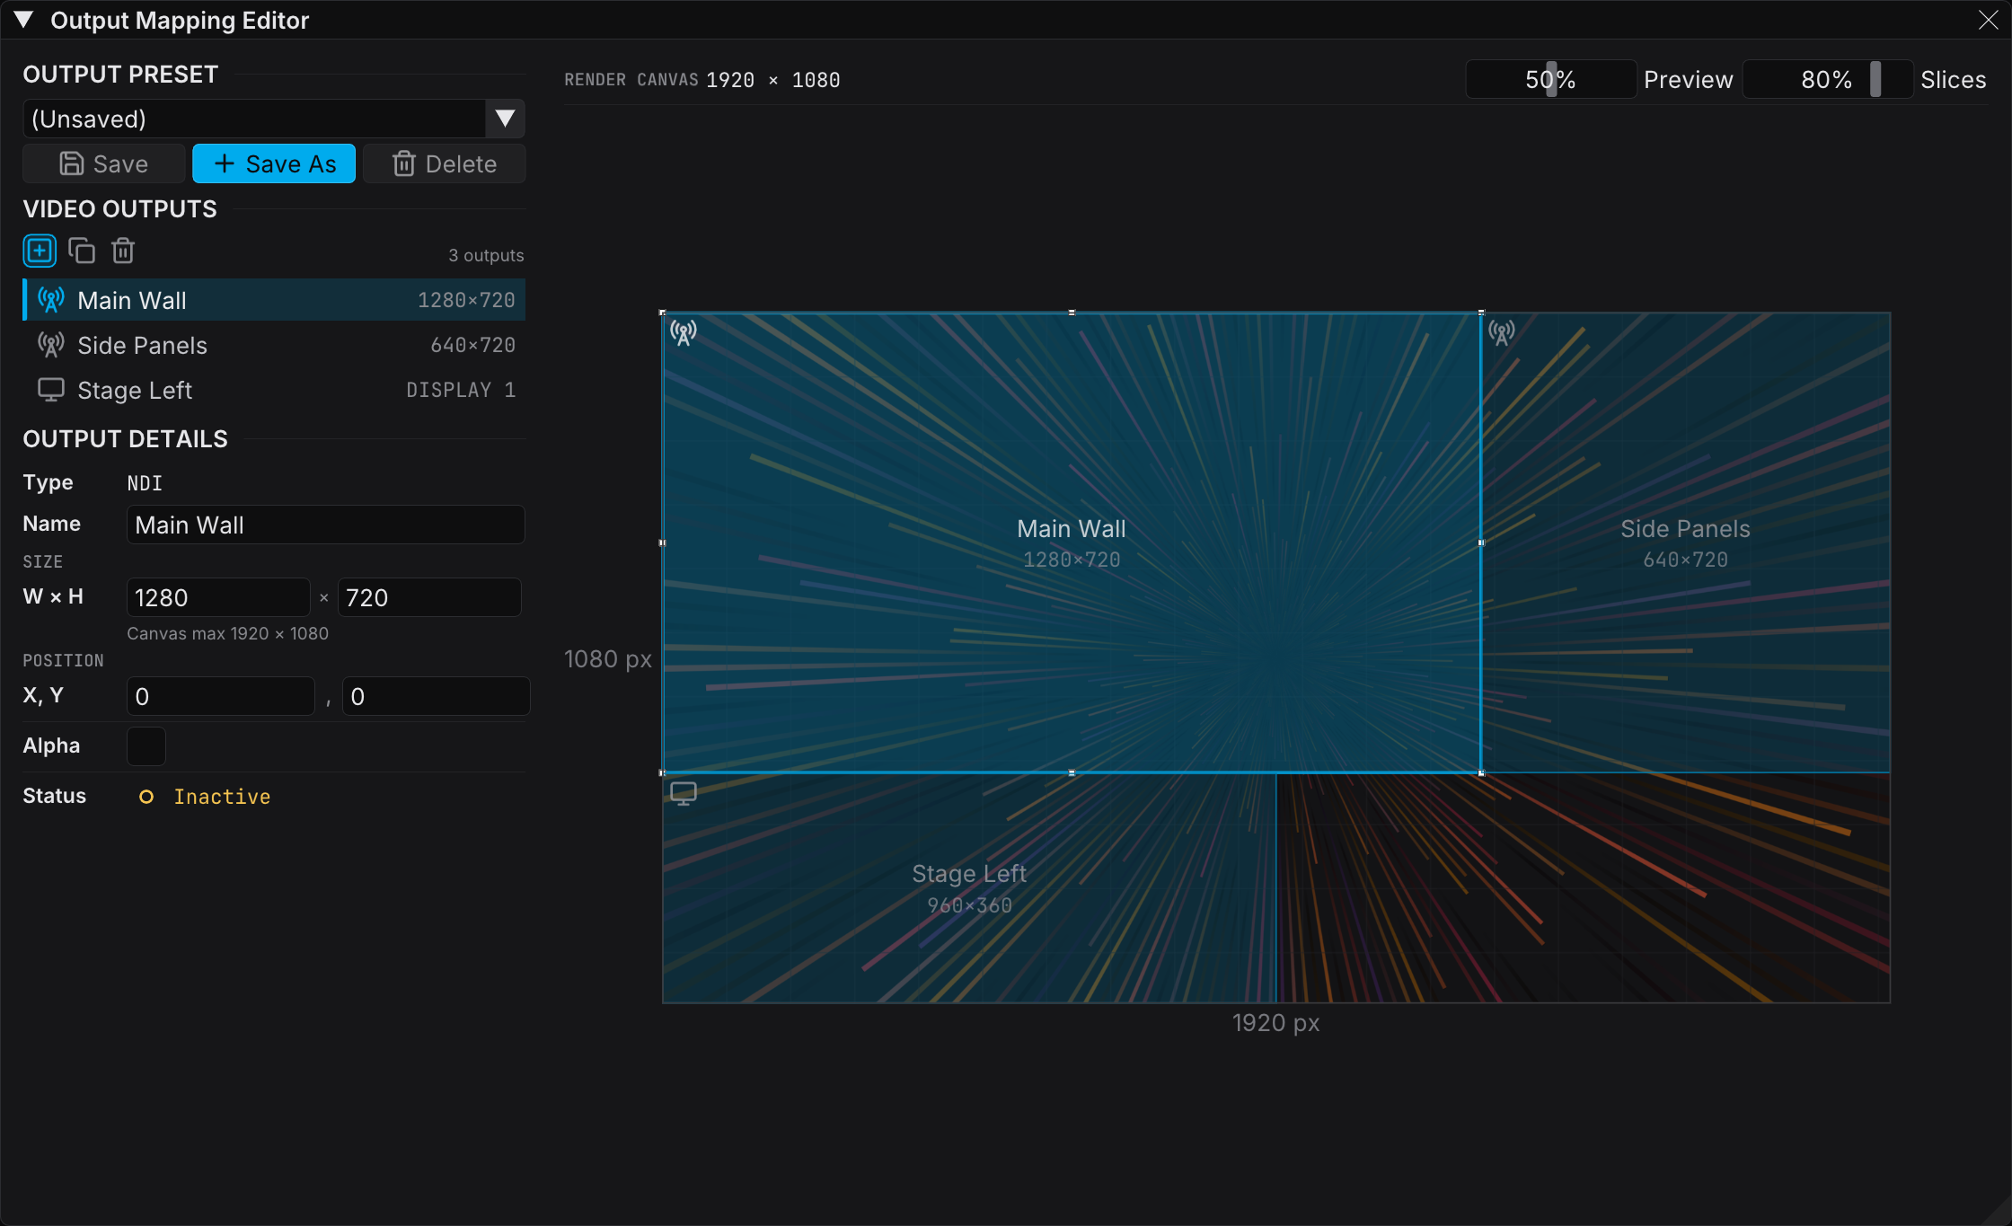Select the Side Panels output row

coord(274,345)
